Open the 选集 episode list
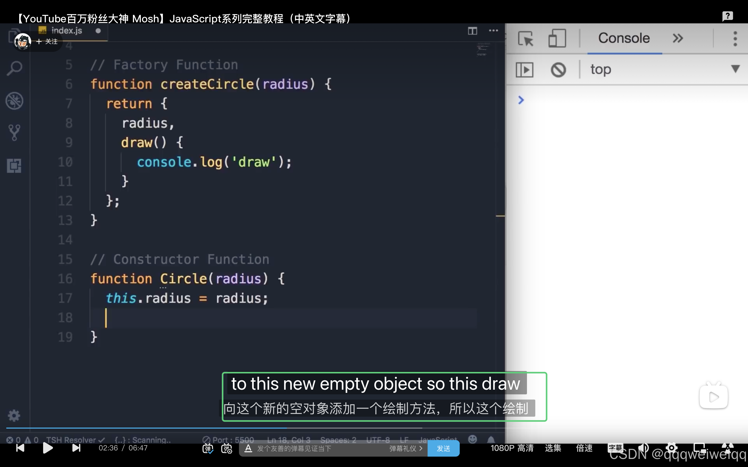 [x=553, y=448]
